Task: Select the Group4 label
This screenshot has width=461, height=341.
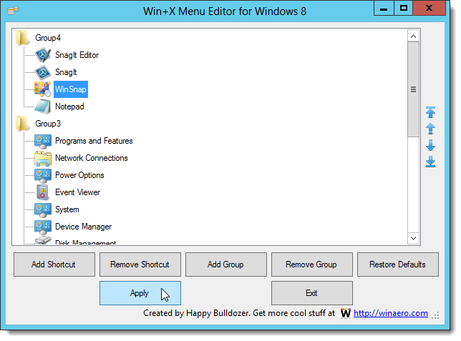Action: tap(48, 38)
